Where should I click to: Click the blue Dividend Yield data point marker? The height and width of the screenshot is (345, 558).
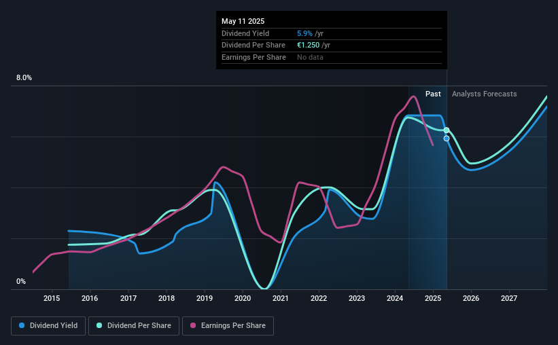[x=447, y=139]
